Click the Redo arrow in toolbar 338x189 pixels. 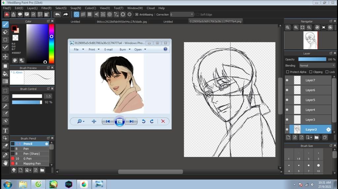point(66,15)
